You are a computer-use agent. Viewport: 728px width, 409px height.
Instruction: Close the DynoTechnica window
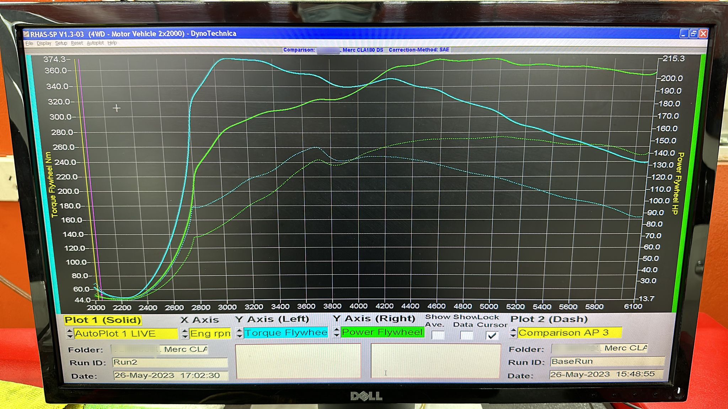click(x=703, y=34)
